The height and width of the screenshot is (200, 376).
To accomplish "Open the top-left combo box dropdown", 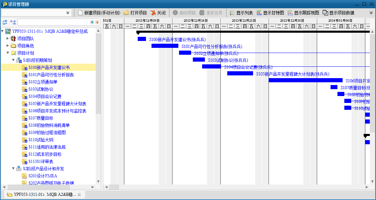I will coord(68,13).
